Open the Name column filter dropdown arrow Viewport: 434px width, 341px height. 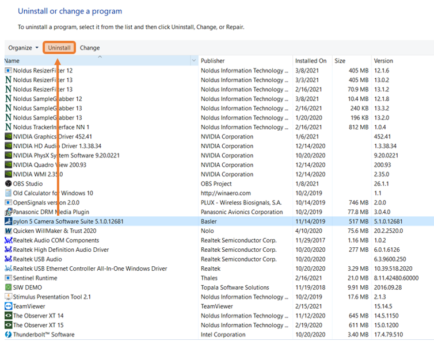(x=194, y=60)
